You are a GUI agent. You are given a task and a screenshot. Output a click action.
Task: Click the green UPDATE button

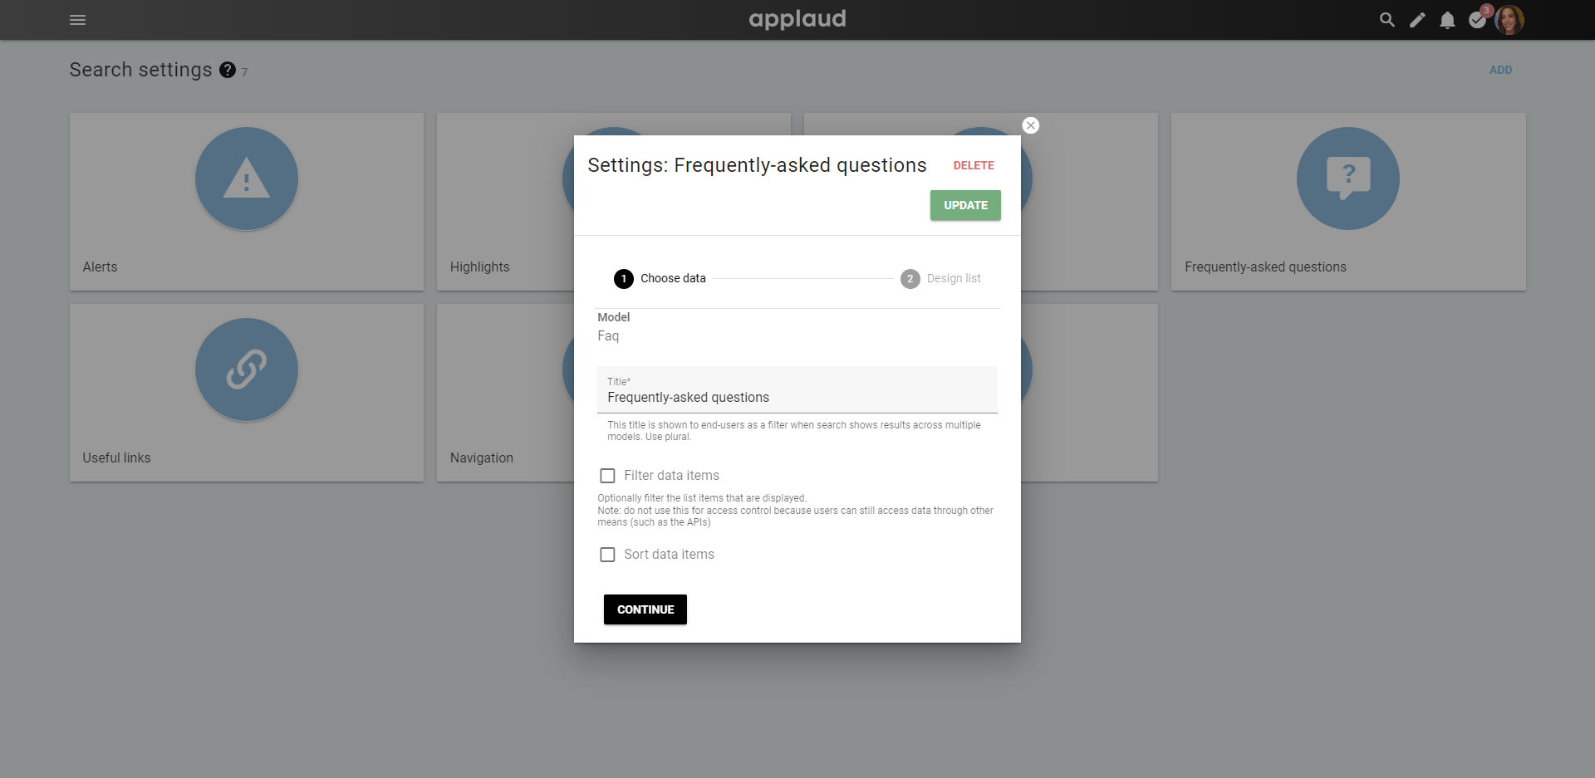point(965,205)
